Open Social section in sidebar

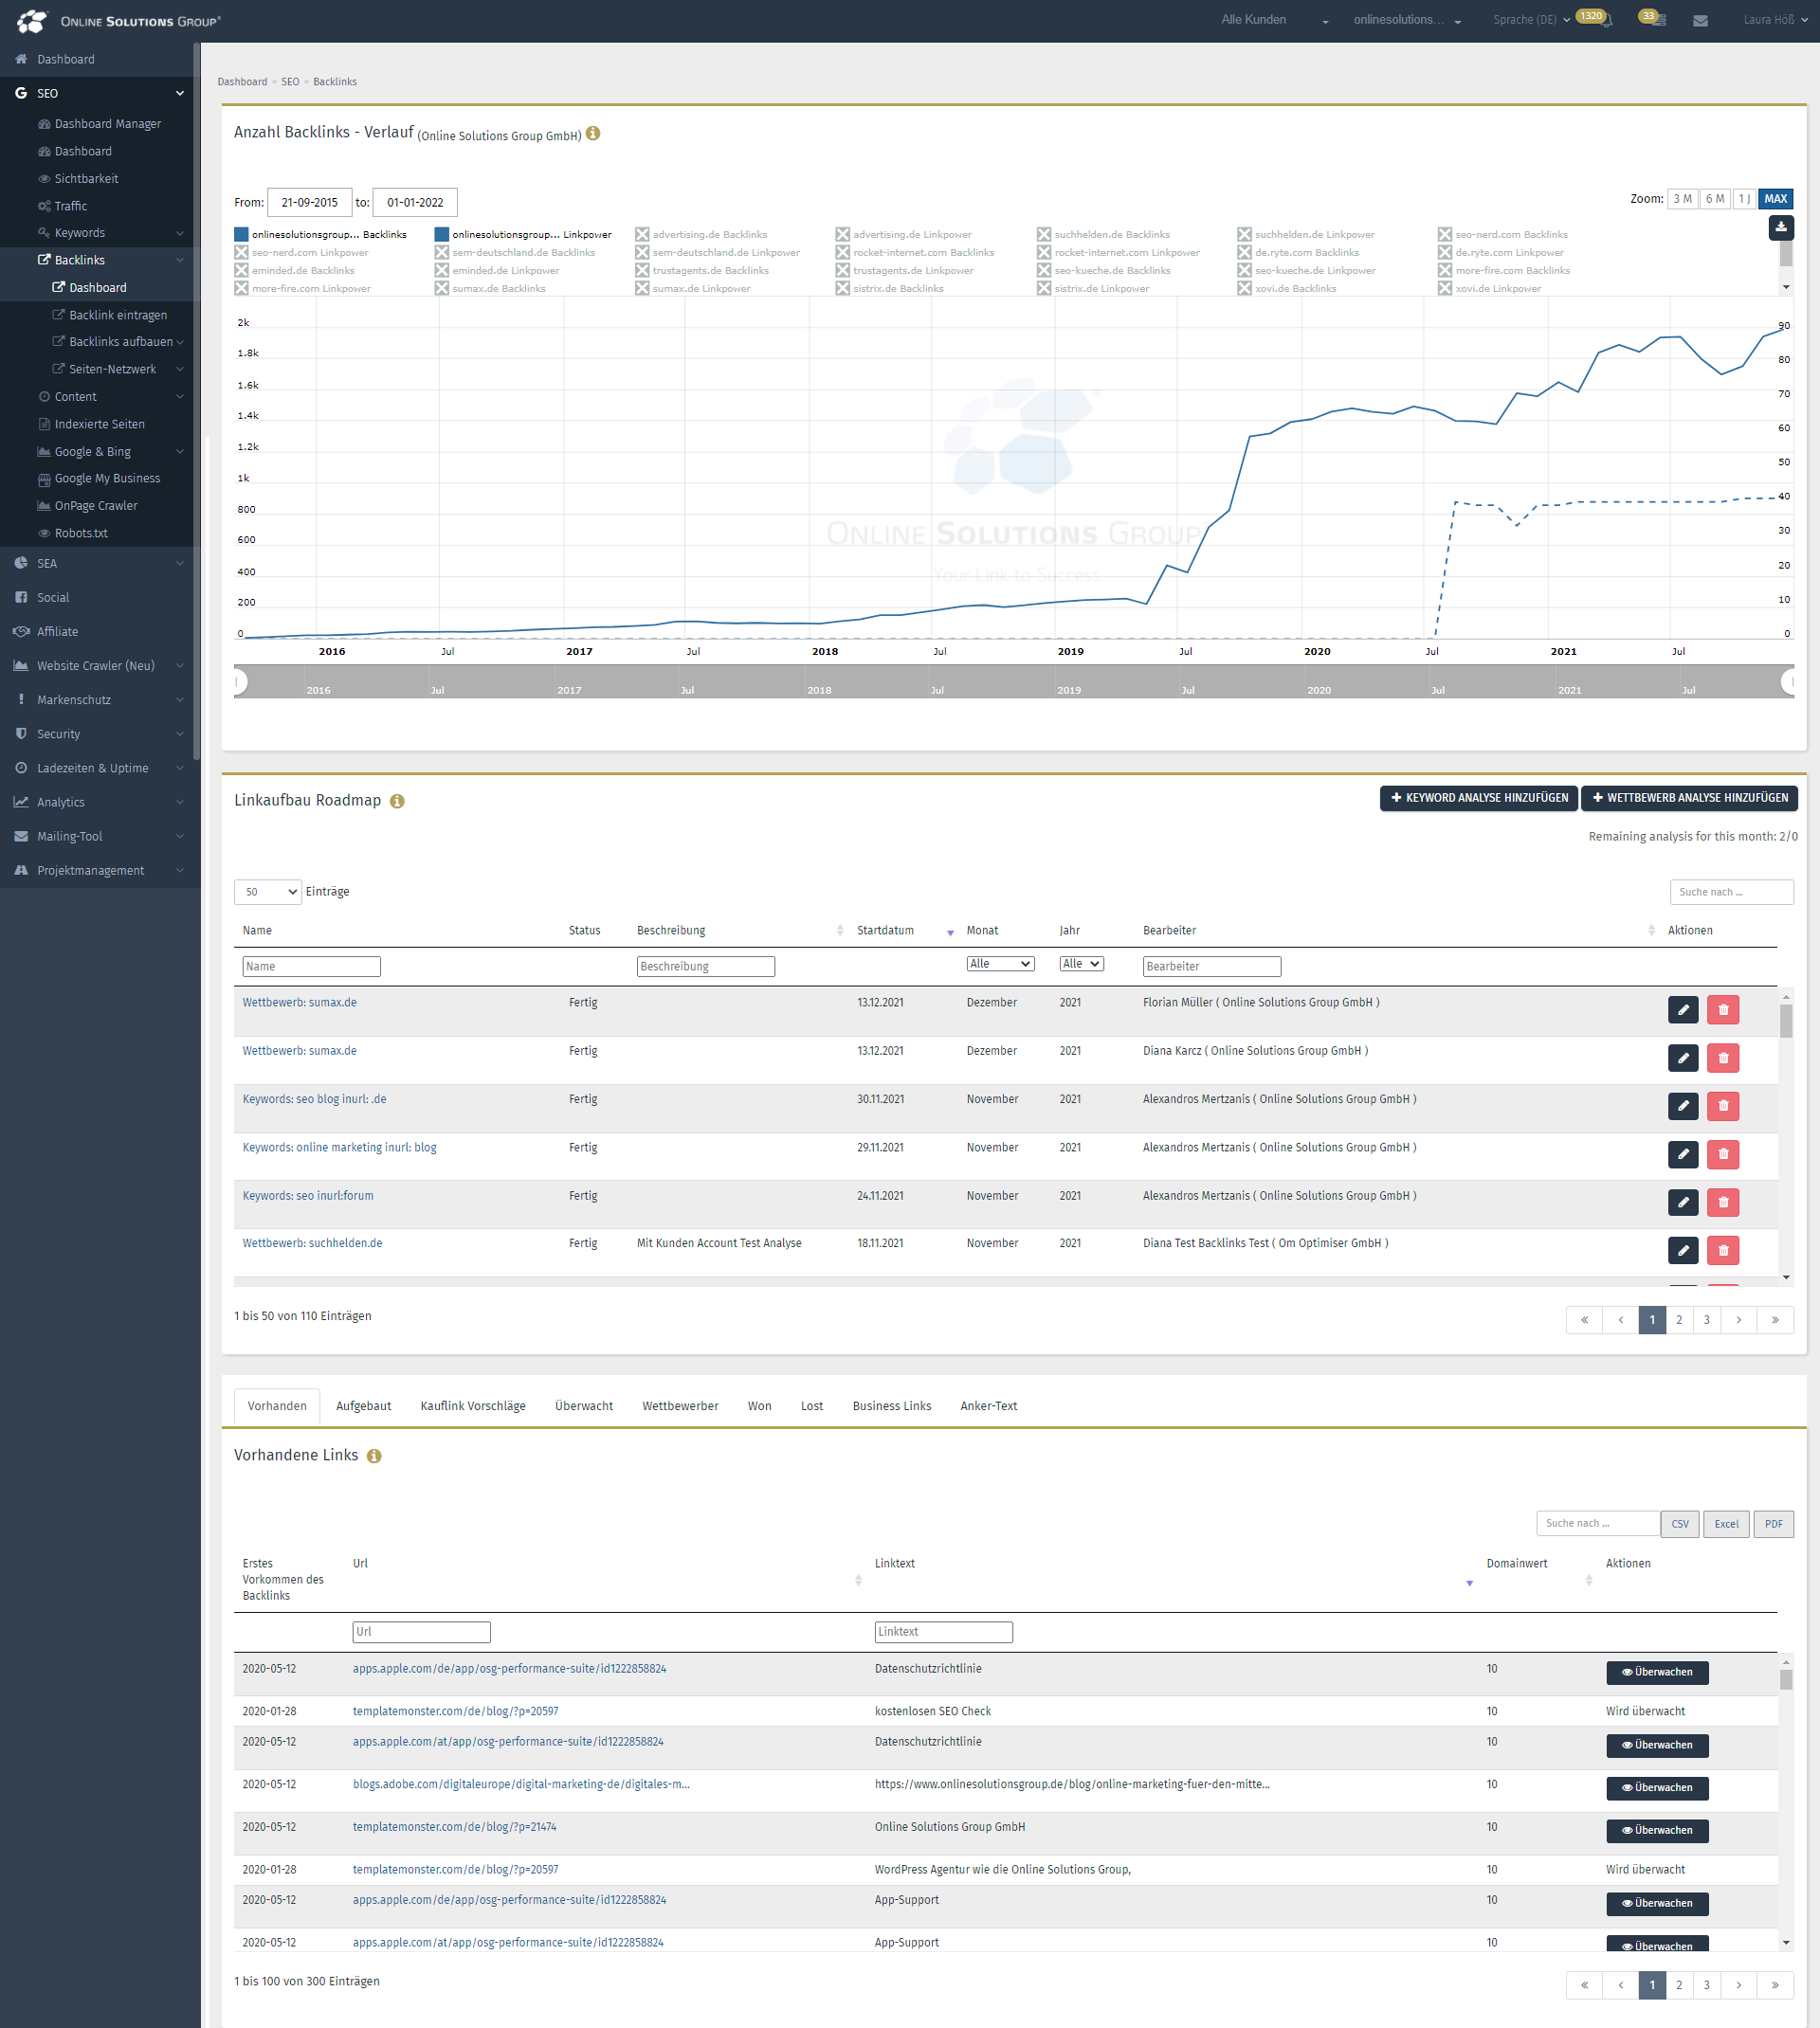tap(53, 598)
